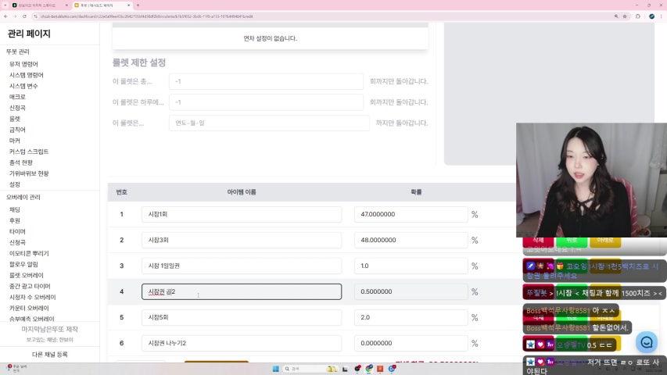Open 채팅 overlay page
This screenshot has height=375, width=667.
[15, 209]
